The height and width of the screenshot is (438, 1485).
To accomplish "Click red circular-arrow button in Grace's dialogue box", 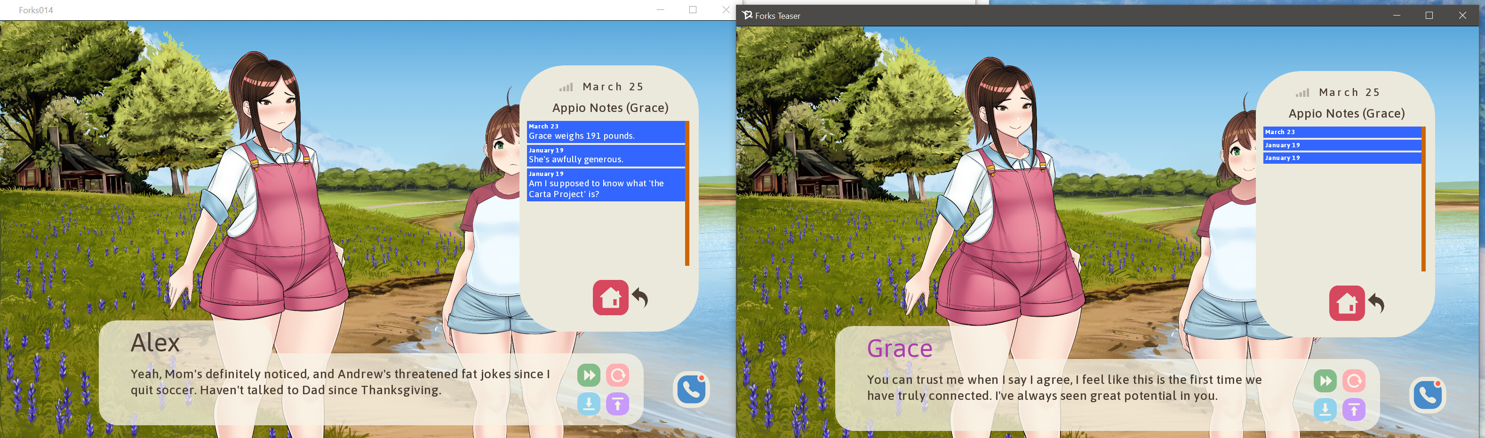I will pos(1354,382).
